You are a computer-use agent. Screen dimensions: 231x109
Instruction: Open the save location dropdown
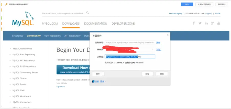point(153,50)
